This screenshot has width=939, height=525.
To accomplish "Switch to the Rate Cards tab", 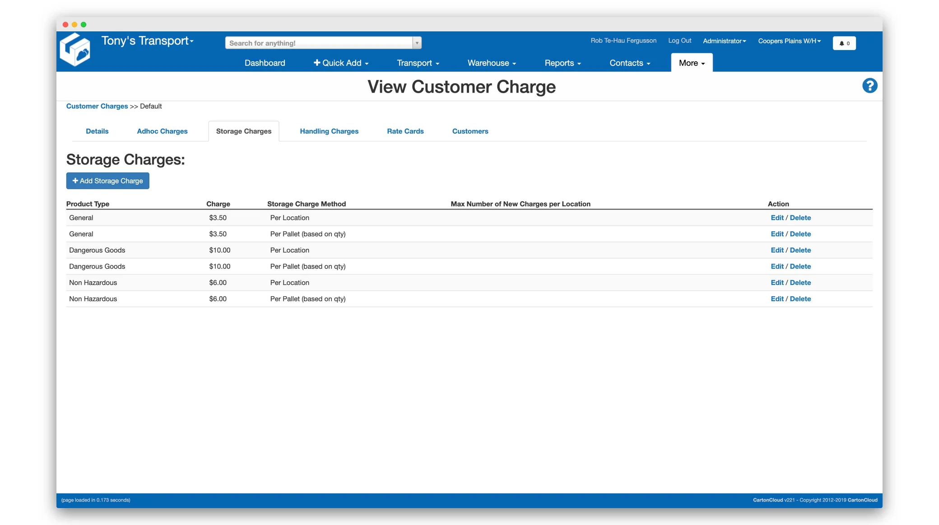I will click(405, 131).
